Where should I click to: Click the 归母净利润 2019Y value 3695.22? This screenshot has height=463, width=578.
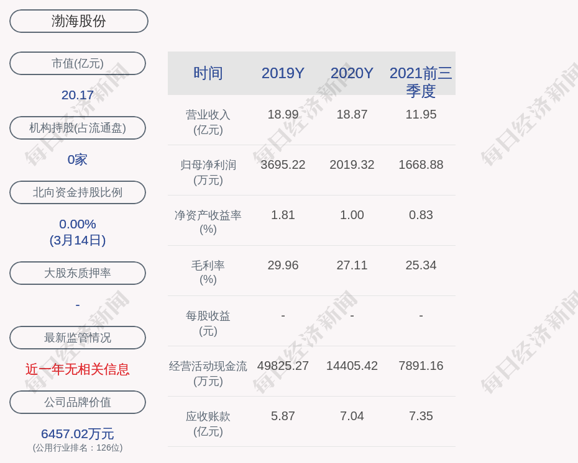coord(283,164)
